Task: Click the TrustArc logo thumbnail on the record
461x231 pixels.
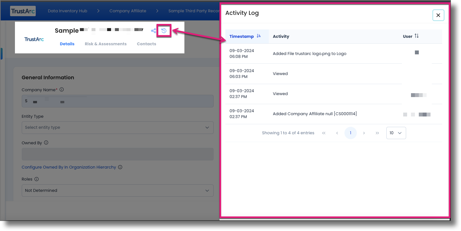Action: click(x=34, y=39)
